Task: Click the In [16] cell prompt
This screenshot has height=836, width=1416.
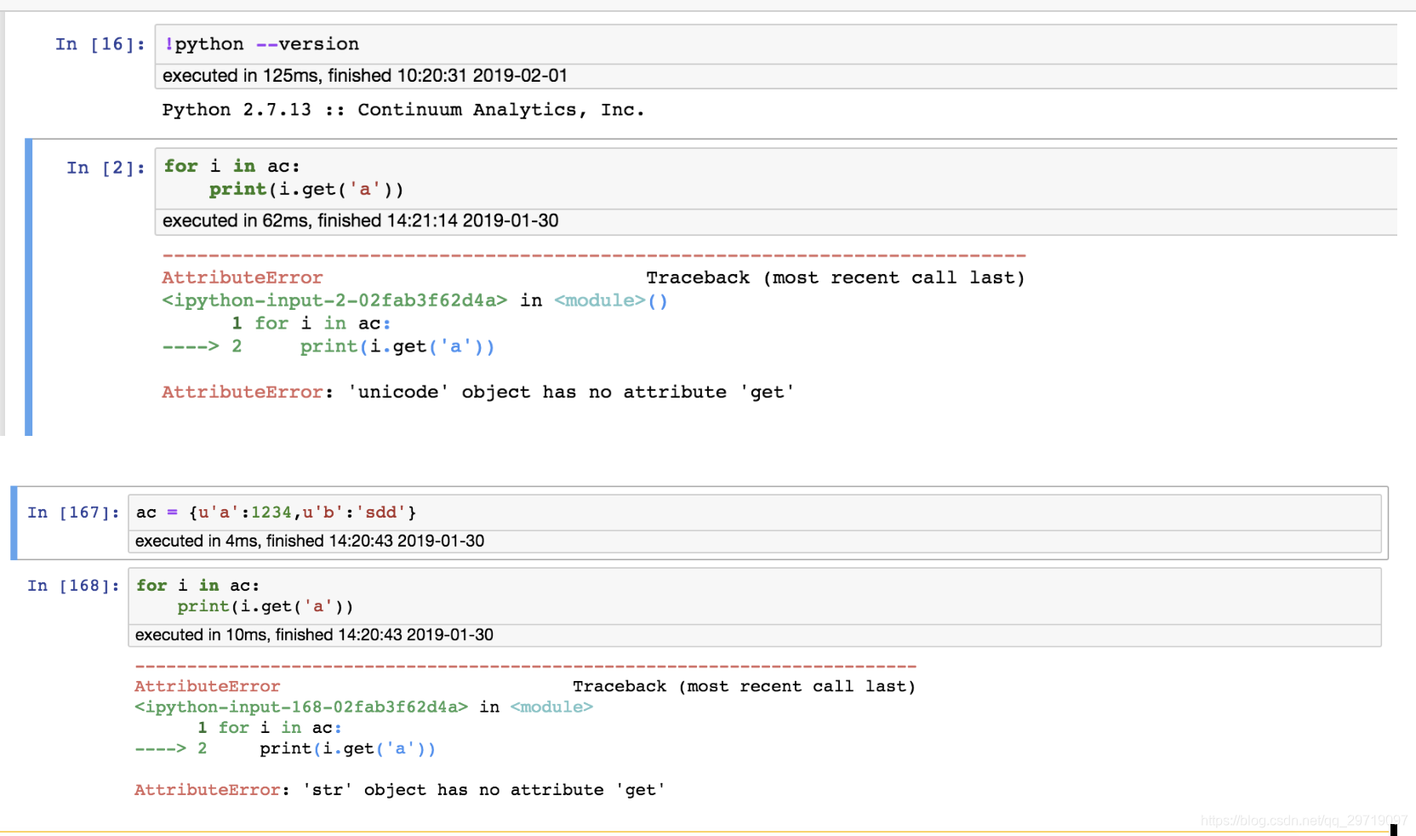Action: click(102, 43)
